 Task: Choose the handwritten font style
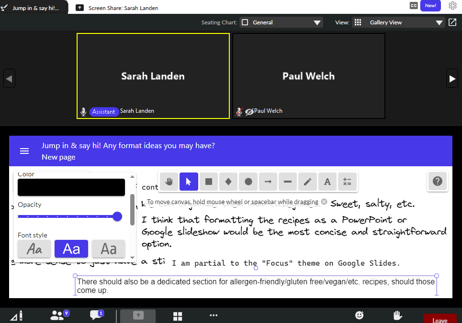tap(34, 249)
